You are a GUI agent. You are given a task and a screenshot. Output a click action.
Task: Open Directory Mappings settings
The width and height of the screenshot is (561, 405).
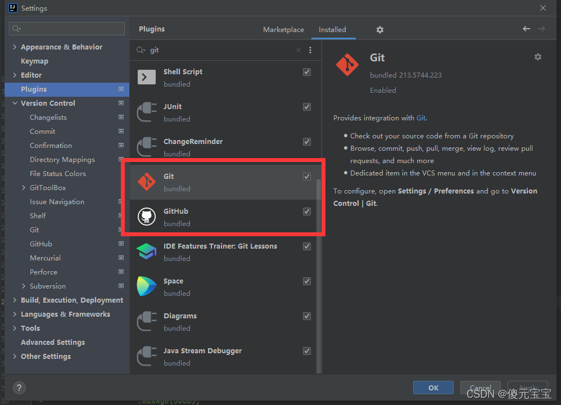pos(62,160)
